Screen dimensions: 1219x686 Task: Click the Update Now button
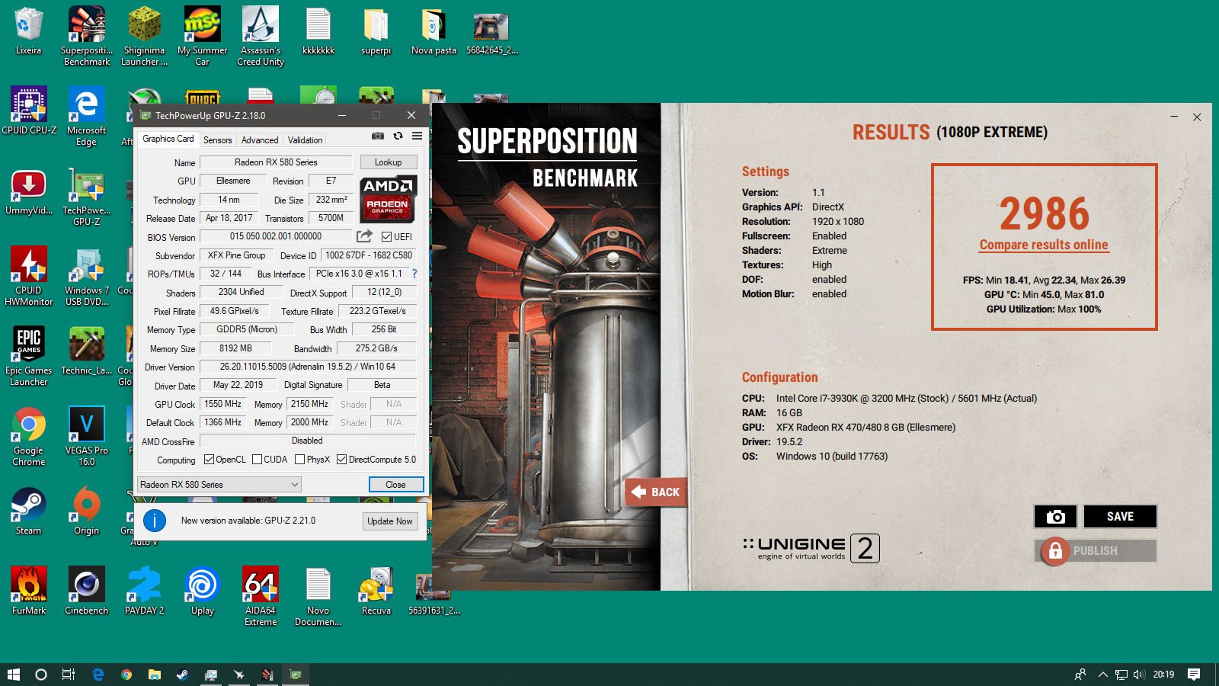point(390,521)
